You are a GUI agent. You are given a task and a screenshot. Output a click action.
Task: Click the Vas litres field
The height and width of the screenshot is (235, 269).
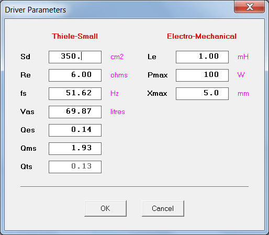pos(75,112)
